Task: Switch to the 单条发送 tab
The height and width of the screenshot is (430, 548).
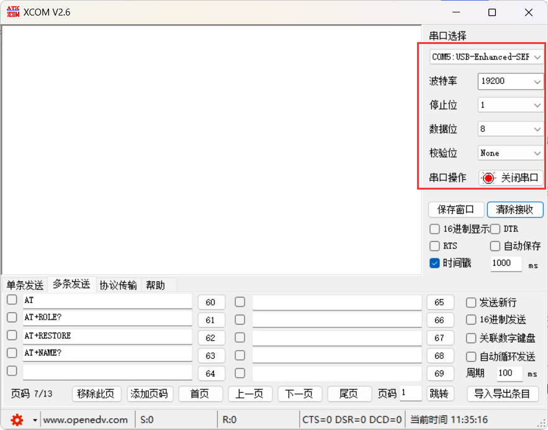Action: point(24,284)
